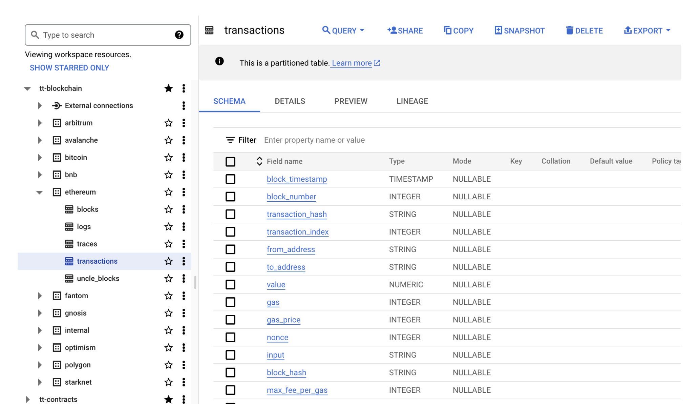Check the block_timestamp field checkbox
Viewport: 699px width, 404px height.
click(231, 179)
